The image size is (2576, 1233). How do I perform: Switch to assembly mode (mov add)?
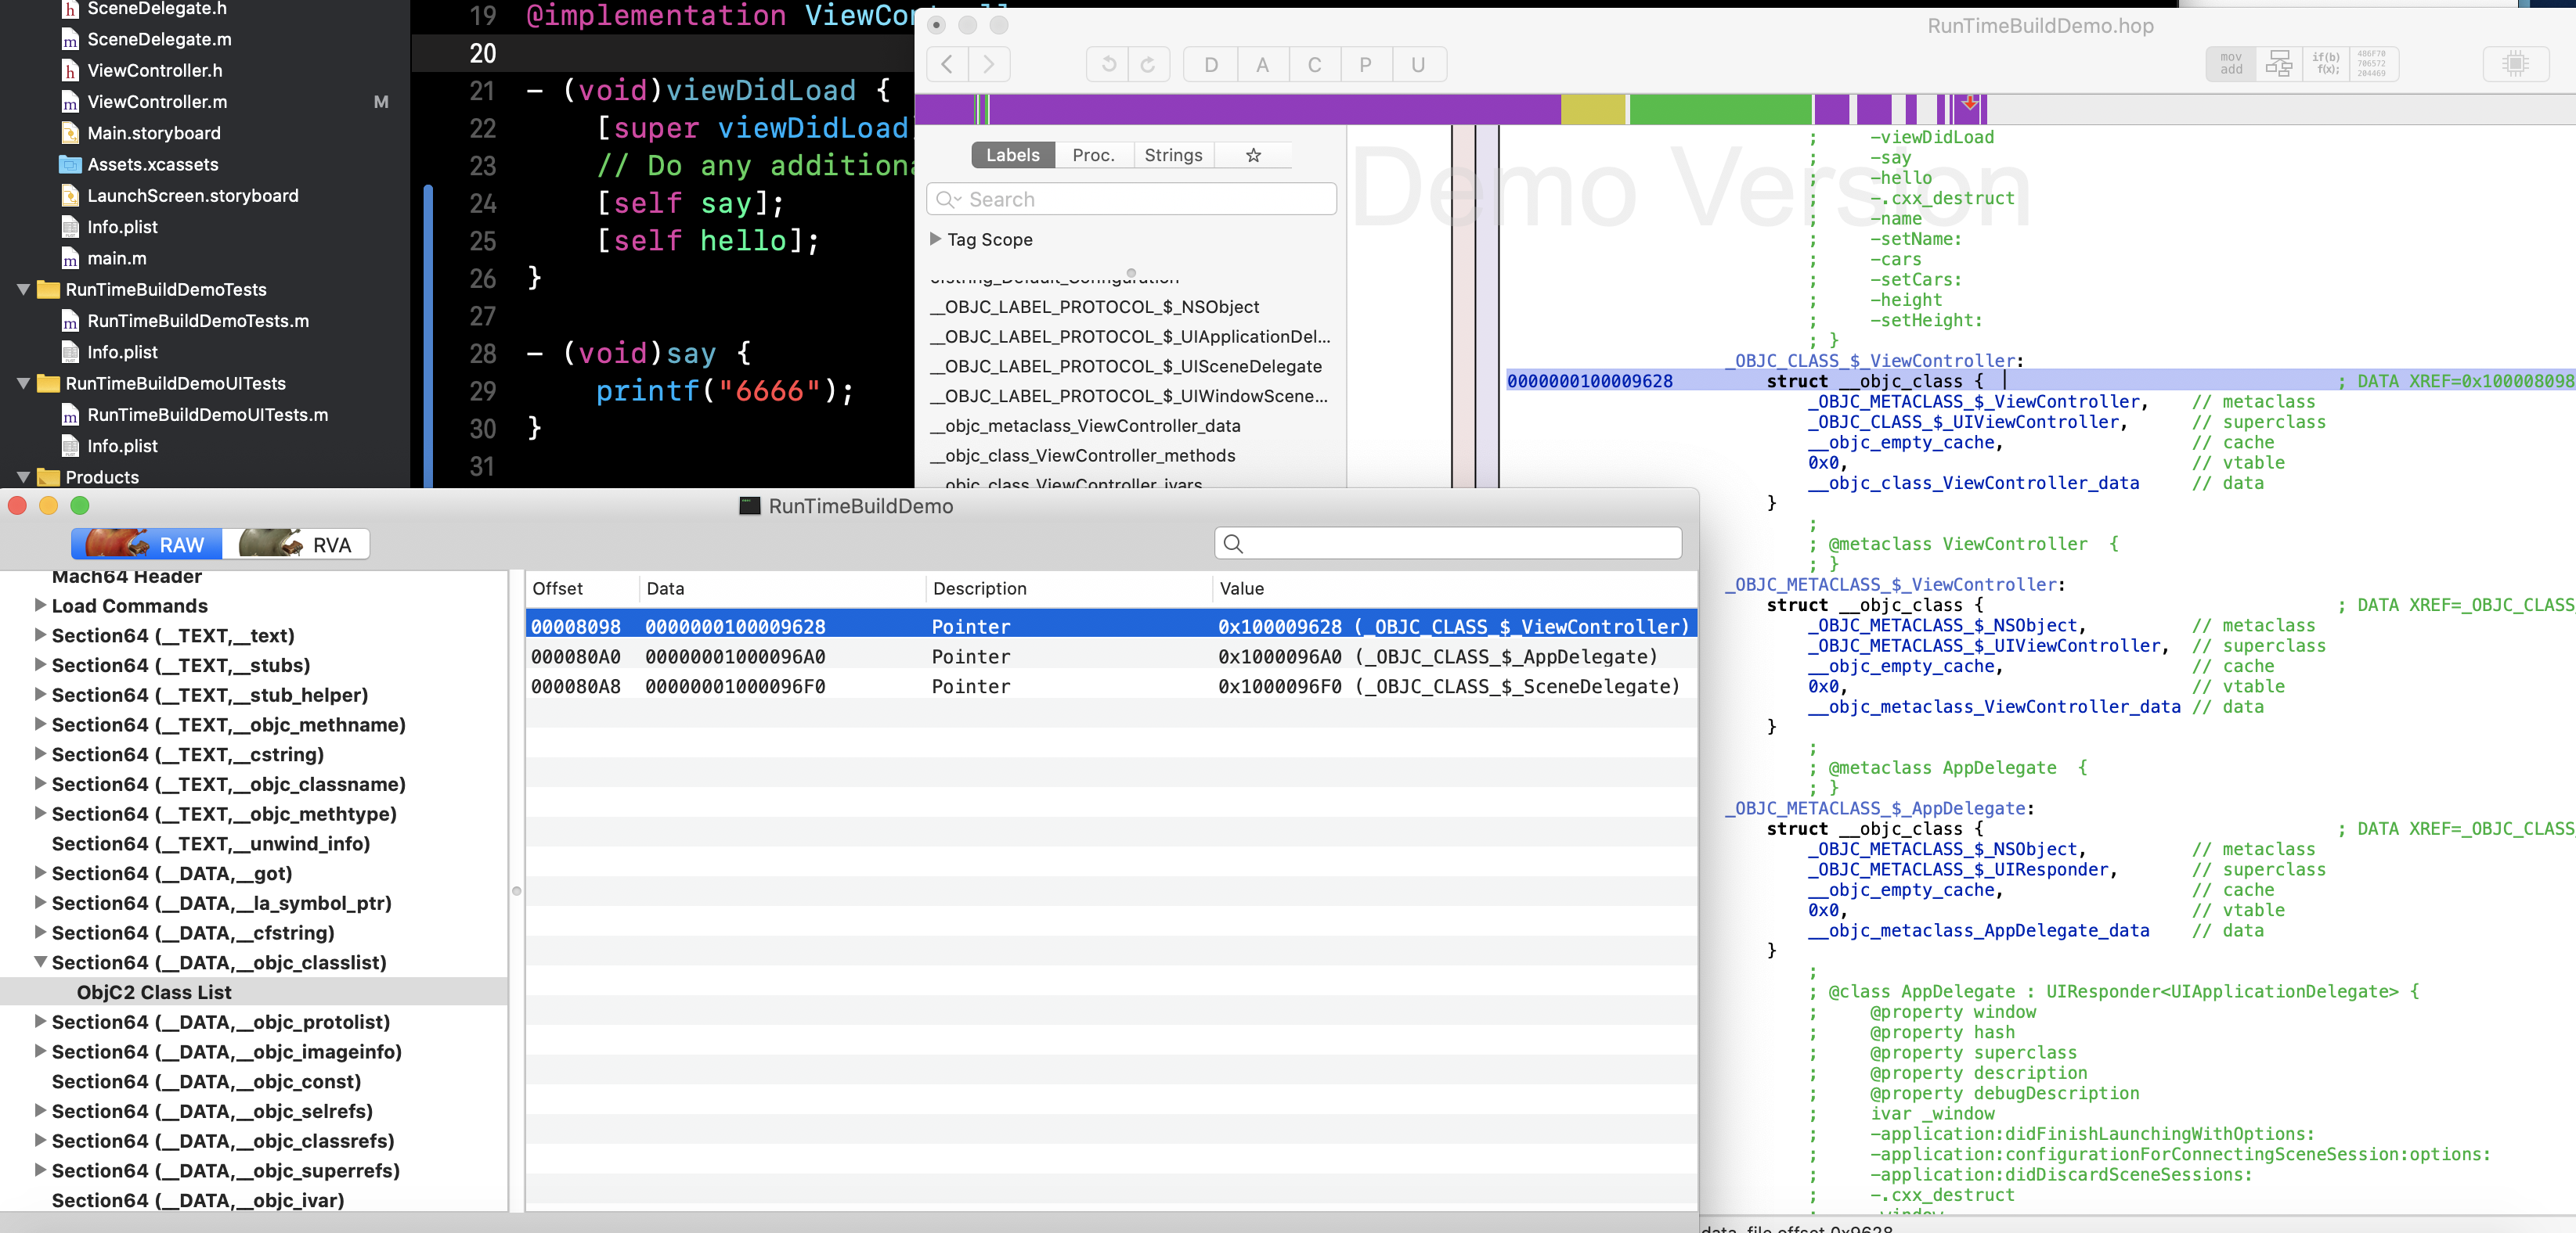[x=2231, y=64]
